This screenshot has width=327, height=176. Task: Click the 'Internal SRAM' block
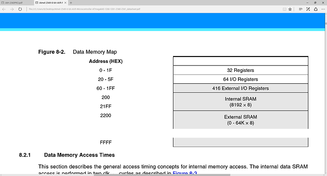[x=240, y=102]
